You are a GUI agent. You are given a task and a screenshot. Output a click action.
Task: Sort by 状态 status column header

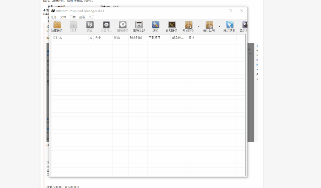coord(120,38)
